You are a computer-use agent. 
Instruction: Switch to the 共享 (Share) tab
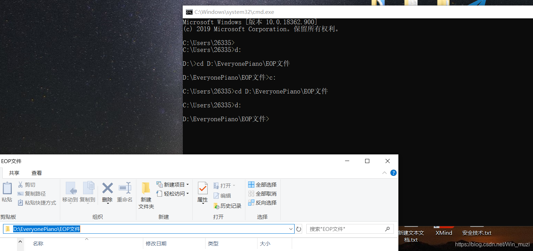pyautogui.click(x=14, y=173)
